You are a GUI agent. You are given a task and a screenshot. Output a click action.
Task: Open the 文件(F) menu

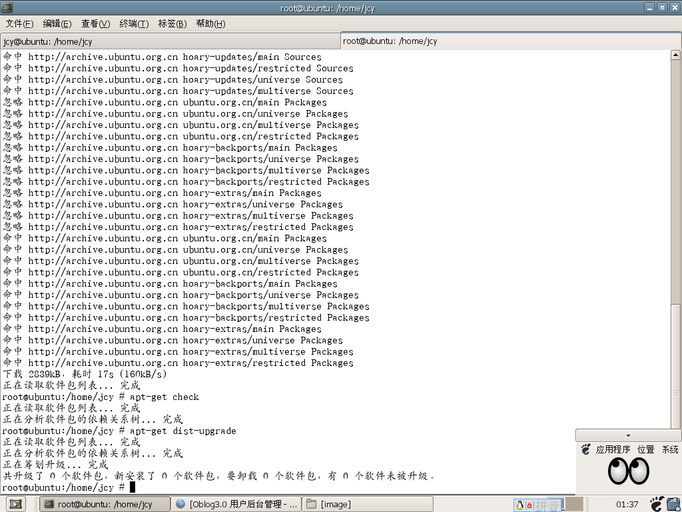(x=19, y=23)
